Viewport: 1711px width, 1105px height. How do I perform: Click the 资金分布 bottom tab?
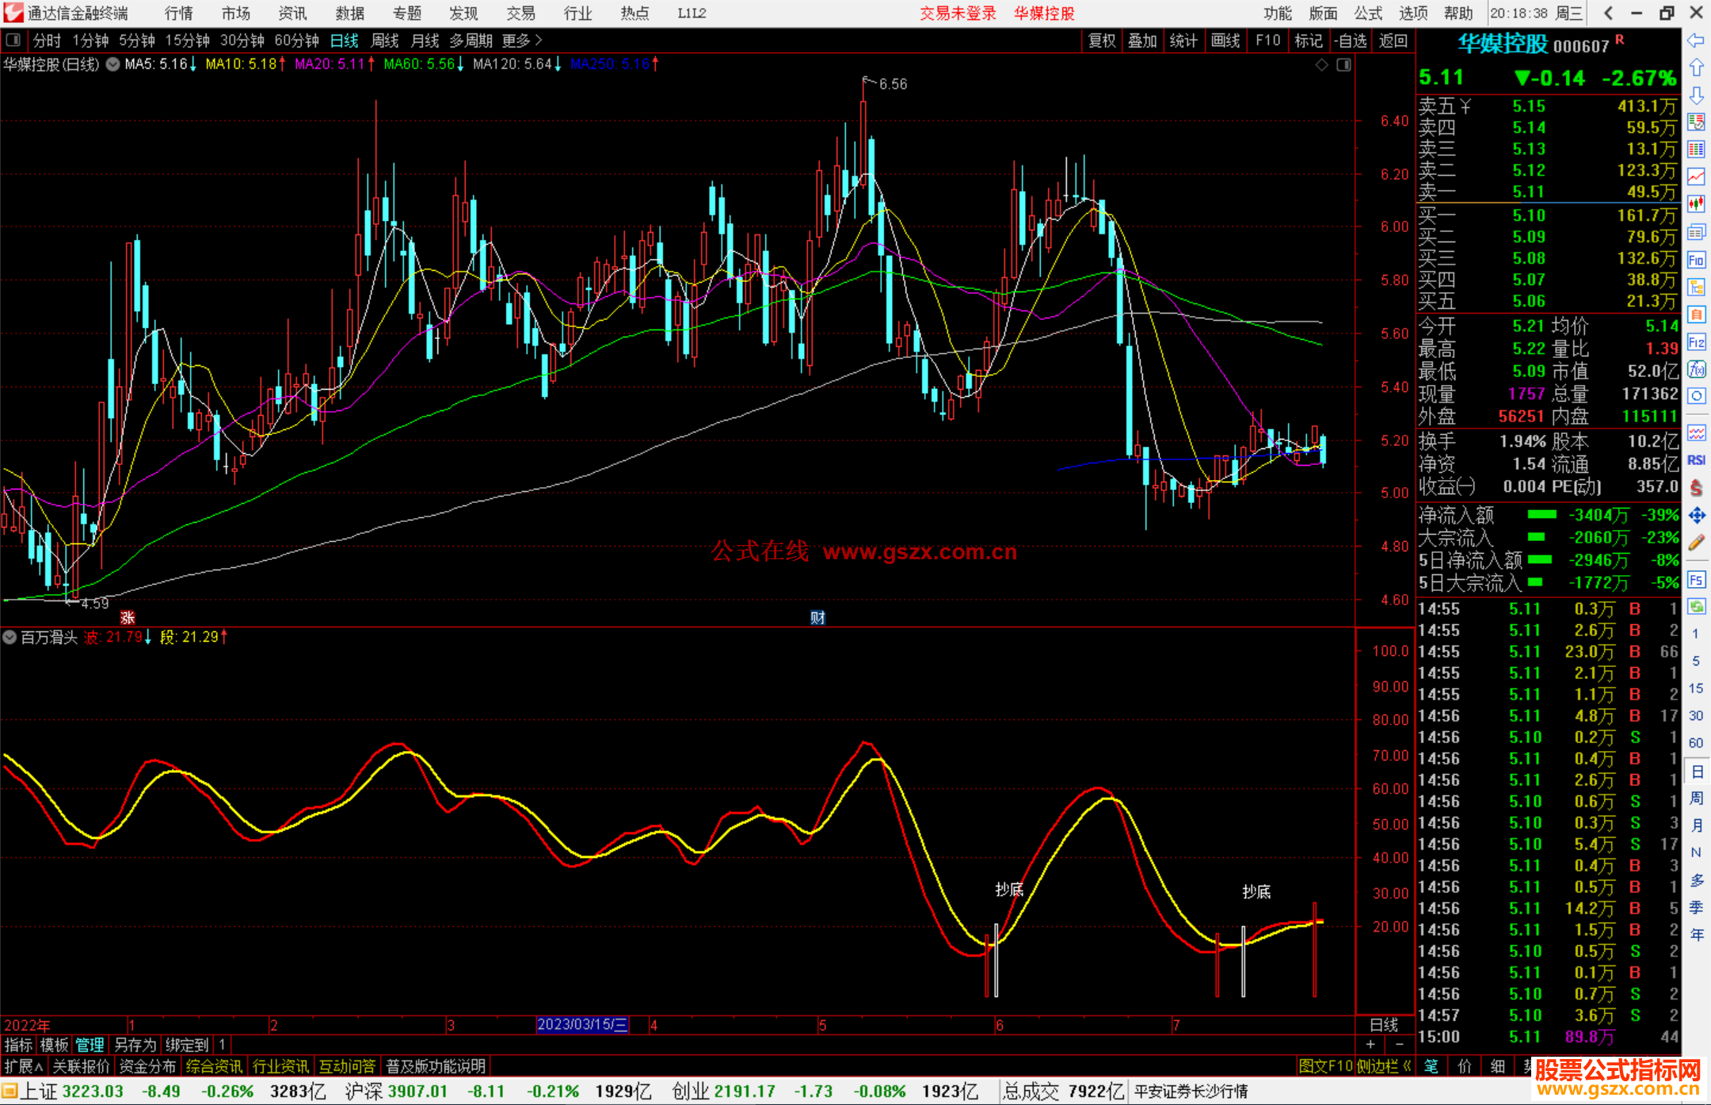[147, 1066]
